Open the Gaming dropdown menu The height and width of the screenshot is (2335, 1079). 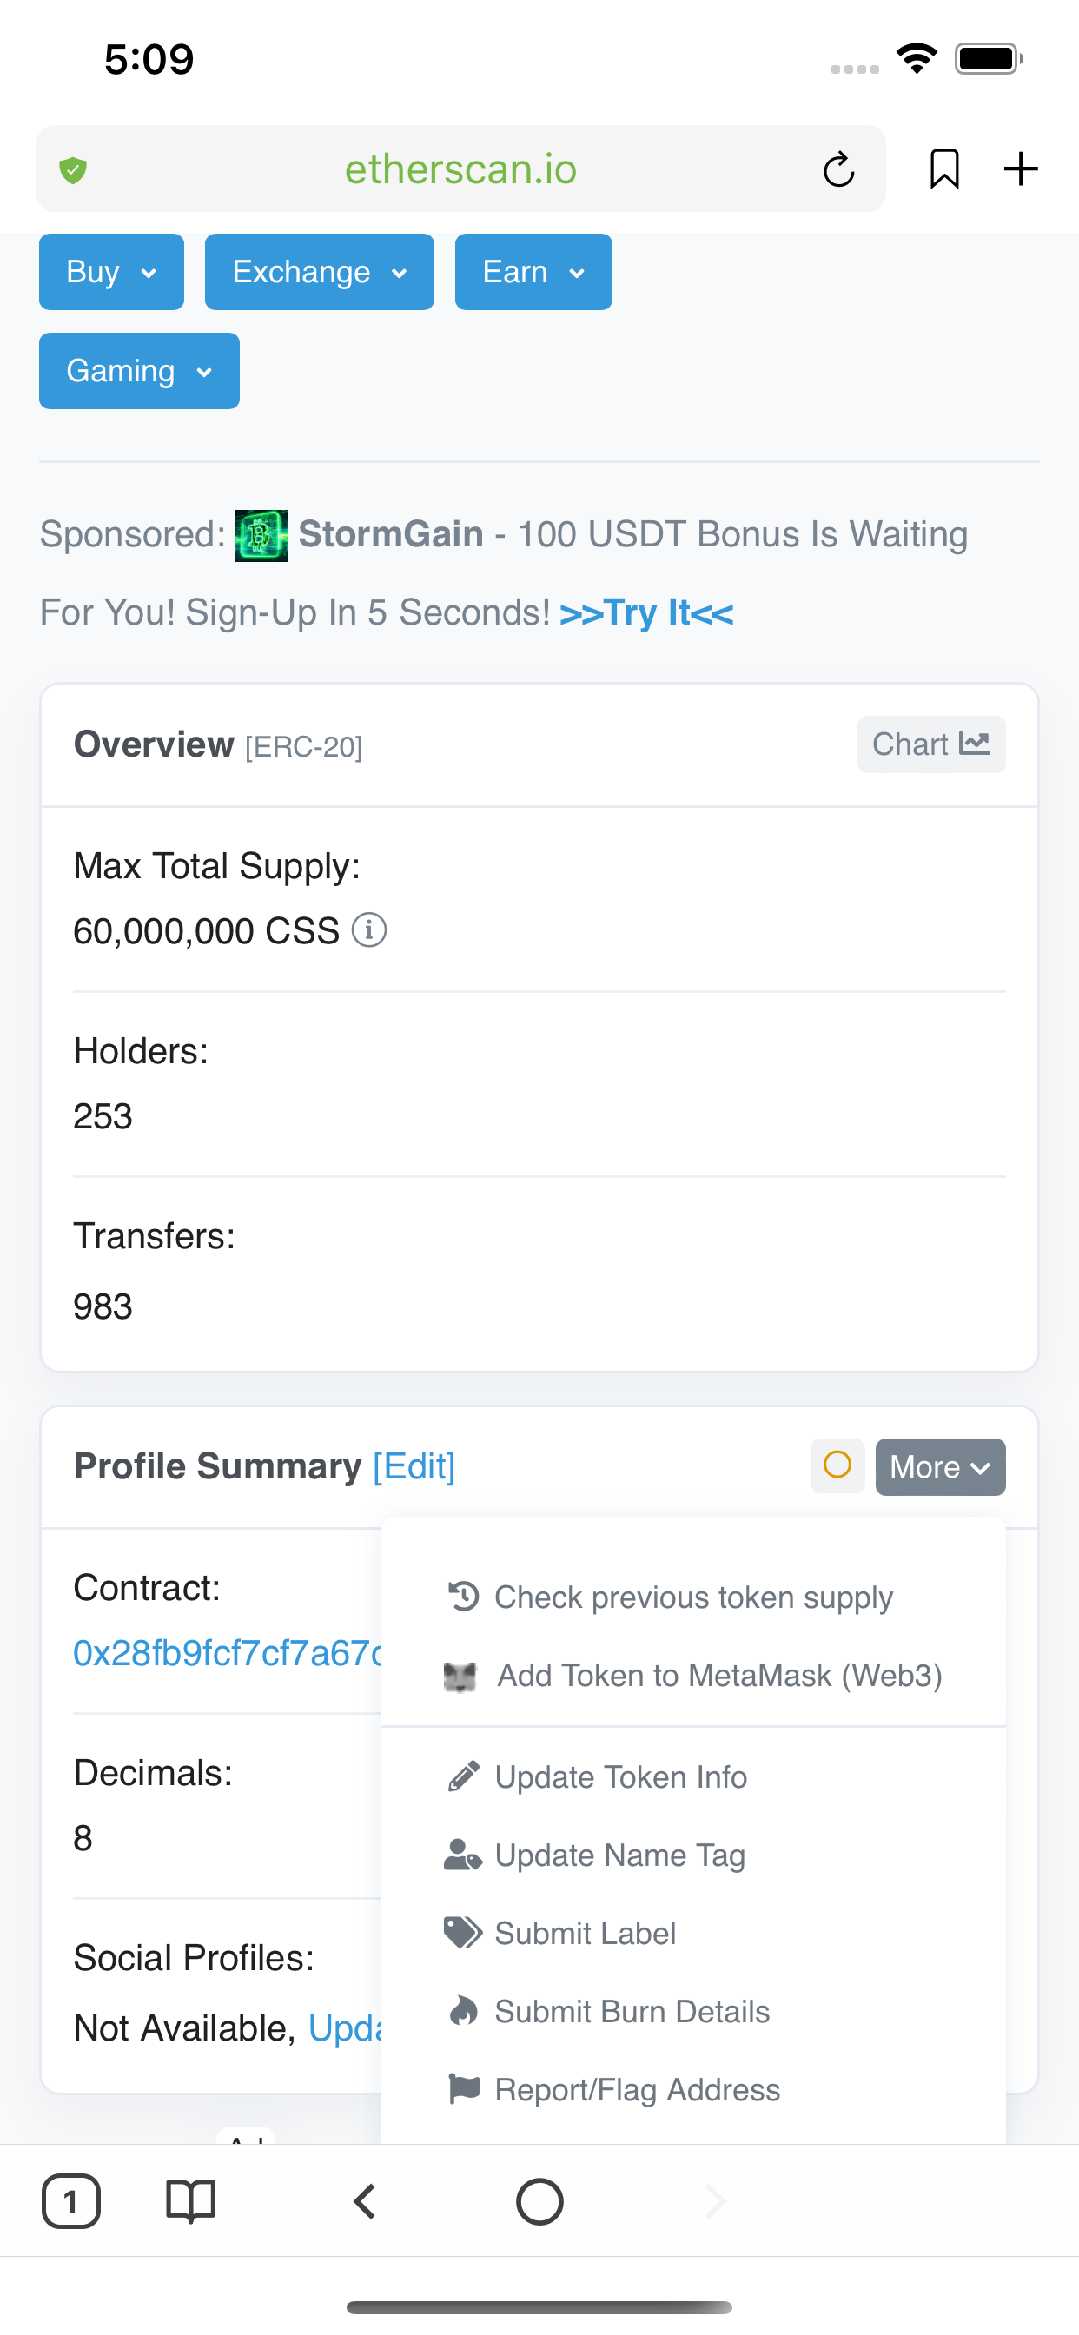139,371
